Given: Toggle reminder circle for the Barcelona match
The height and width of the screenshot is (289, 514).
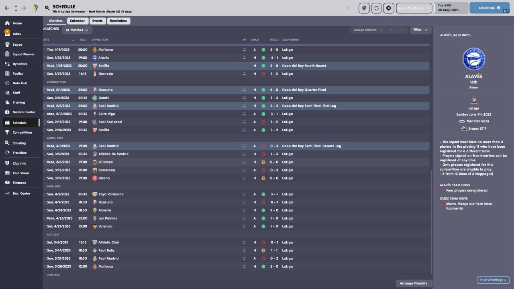Looking at the screenshot, I should pos(45,170).
